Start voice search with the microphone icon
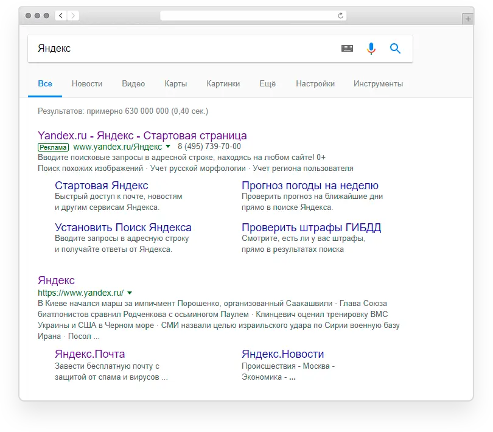This screenshot has width=493, height=432. 371,49
